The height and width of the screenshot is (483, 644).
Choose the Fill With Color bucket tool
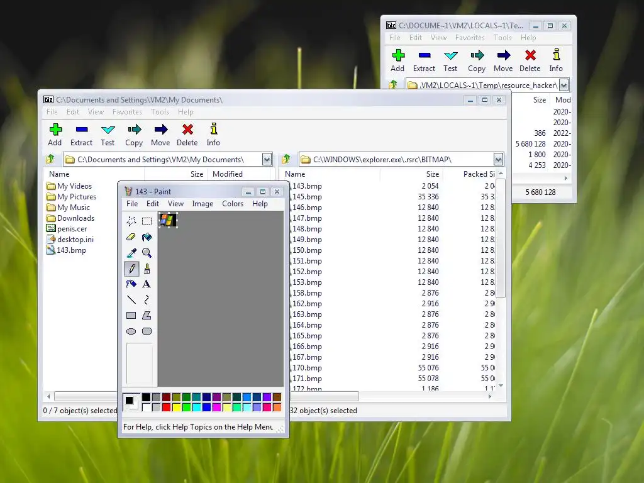point(147,237)
